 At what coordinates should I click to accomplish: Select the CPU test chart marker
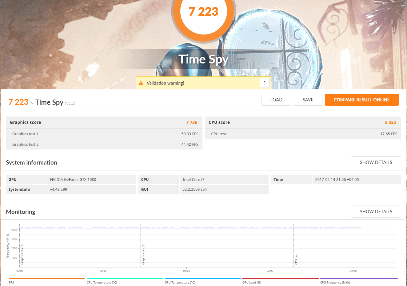[x=296, y=259]
